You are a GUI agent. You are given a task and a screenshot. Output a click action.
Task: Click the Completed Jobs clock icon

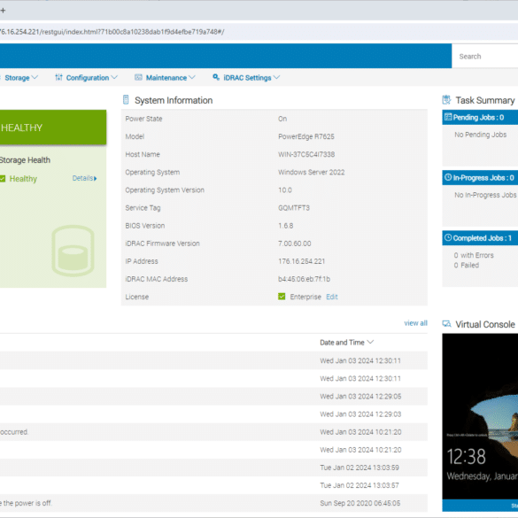448,237
